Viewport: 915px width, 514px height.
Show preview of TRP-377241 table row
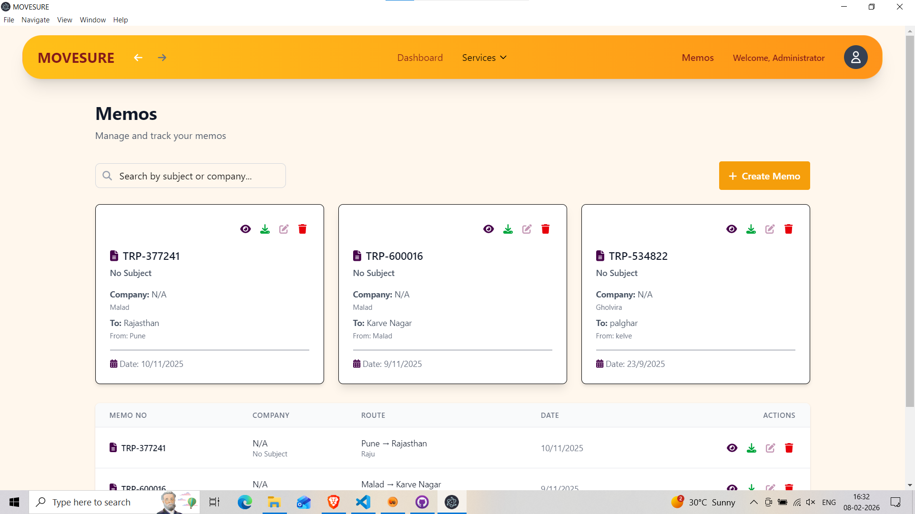point(732,448)
